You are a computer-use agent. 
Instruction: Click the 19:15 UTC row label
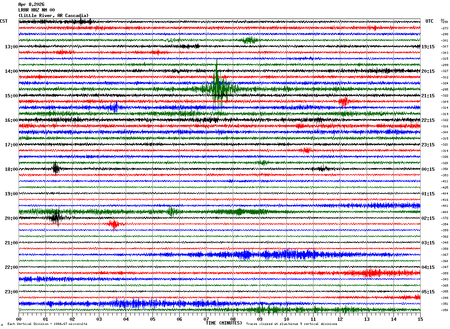[428, 47]
